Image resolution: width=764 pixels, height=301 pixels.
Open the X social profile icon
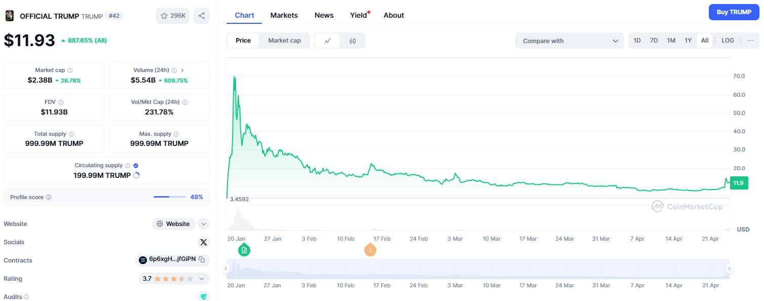pyautogui.click(x=204, y=242)
